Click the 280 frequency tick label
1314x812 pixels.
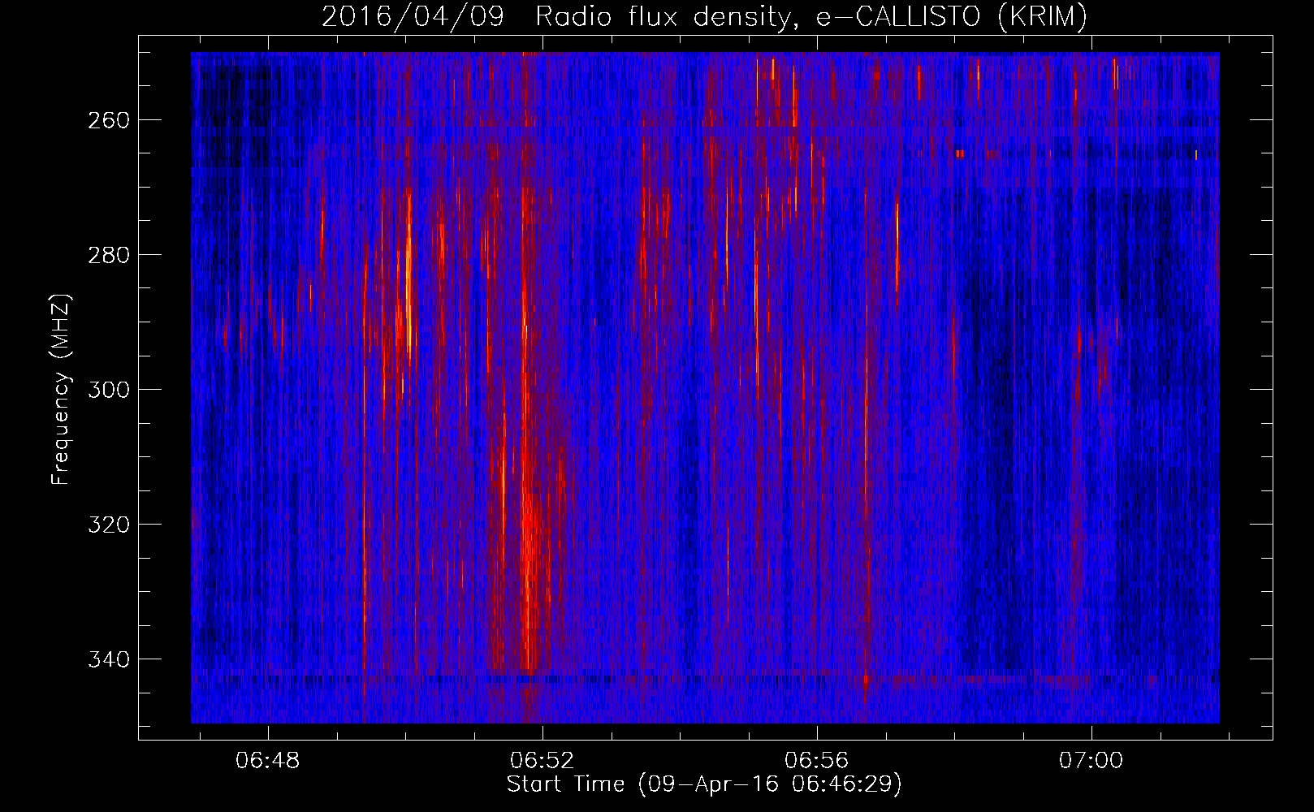109,255
